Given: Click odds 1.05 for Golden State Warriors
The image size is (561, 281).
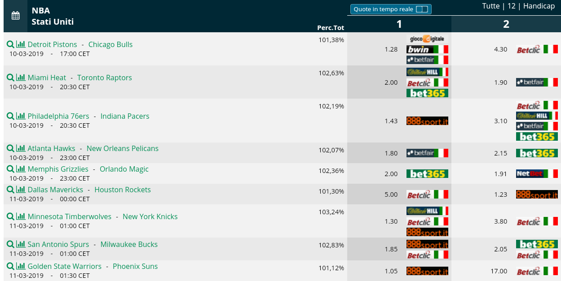Looking at the screenshot, I should [x=391, y=271].
